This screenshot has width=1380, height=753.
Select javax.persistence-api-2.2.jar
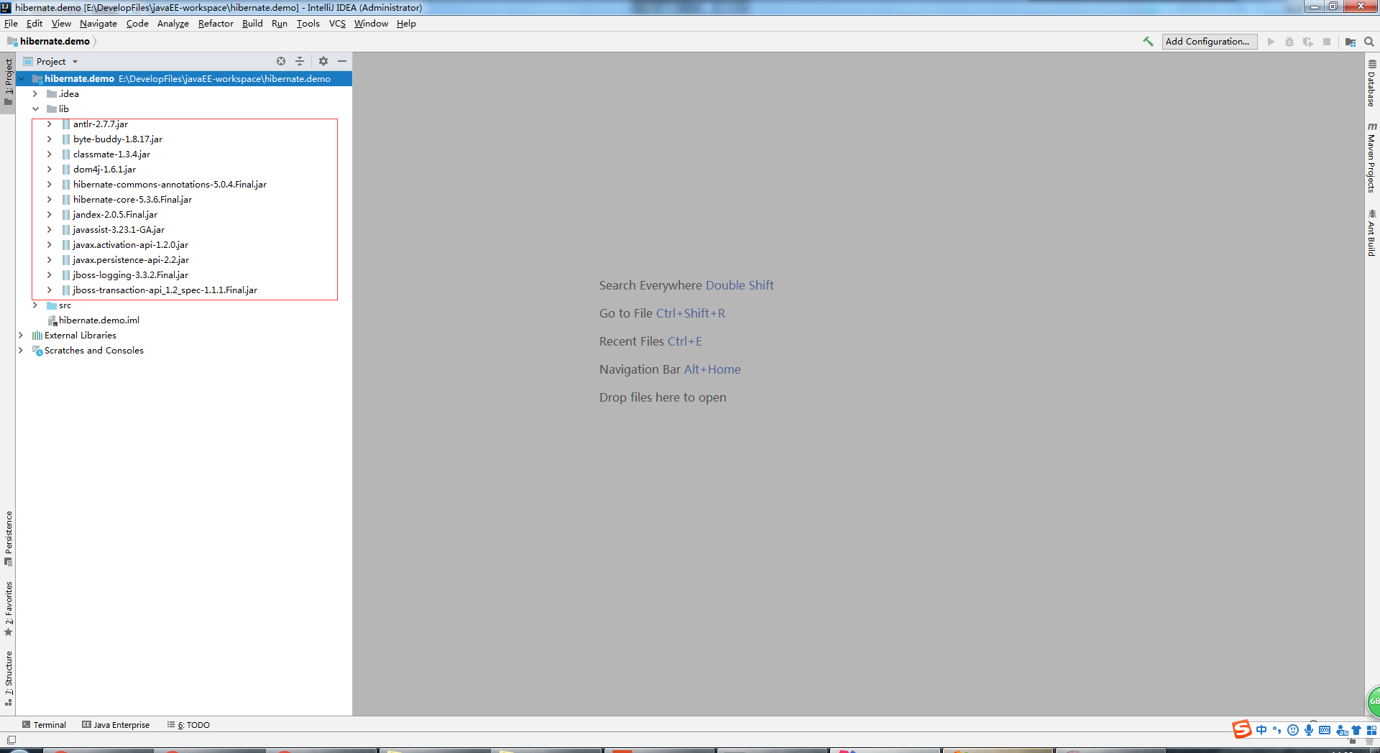click(131, 260)
